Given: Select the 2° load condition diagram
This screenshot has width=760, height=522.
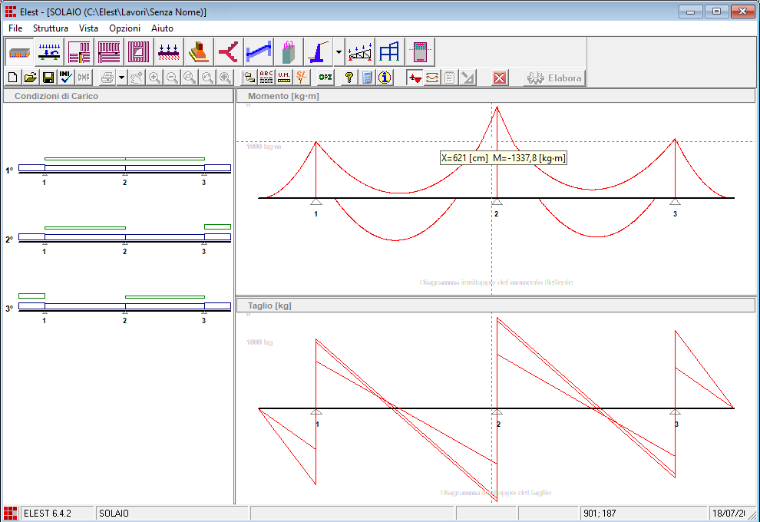Looking at the screenshot, I should pos(124,236).
